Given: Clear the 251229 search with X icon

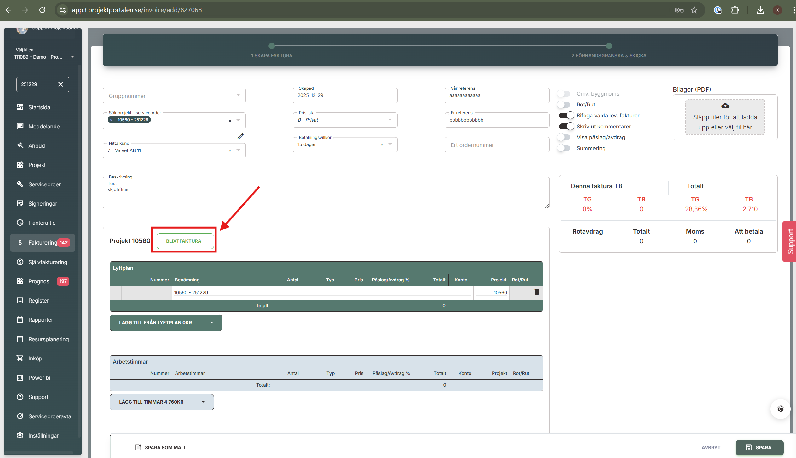Looking at the screenshot, I should [61, 84].
